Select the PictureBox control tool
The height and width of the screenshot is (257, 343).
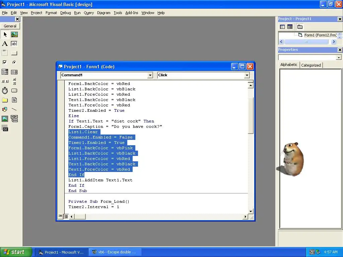coord(14,34)
